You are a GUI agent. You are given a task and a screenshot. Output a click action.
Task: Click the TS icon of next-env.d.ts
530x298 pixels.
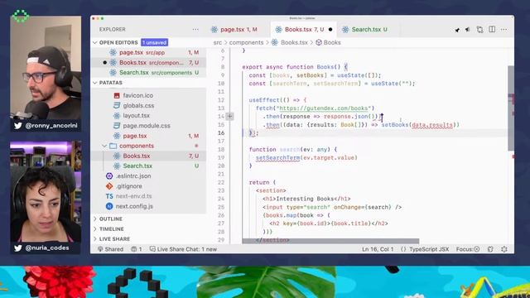109,196
